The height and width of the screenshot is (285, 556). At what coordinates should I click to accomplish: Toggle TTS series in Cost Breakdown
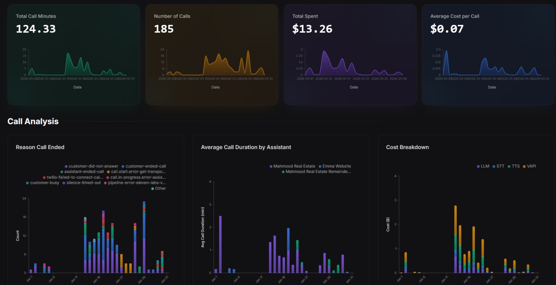tap(514, 166)
